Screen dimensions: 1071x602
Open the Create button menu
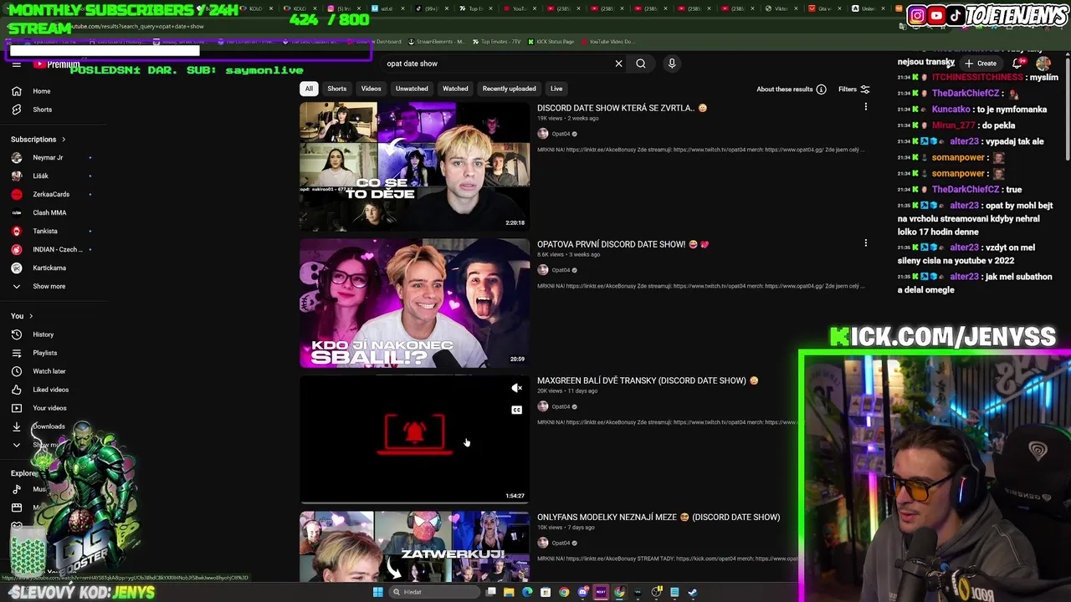[981, 64]
